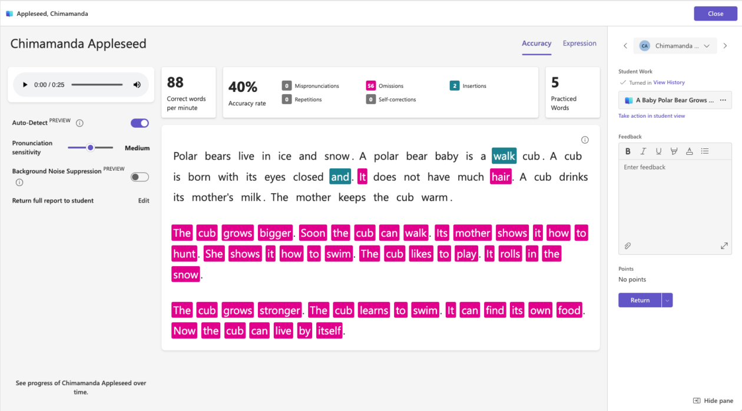Turn off the Auto-Detect toggle
The height and width of the screenshot is (411, 742).
point(140,123)
